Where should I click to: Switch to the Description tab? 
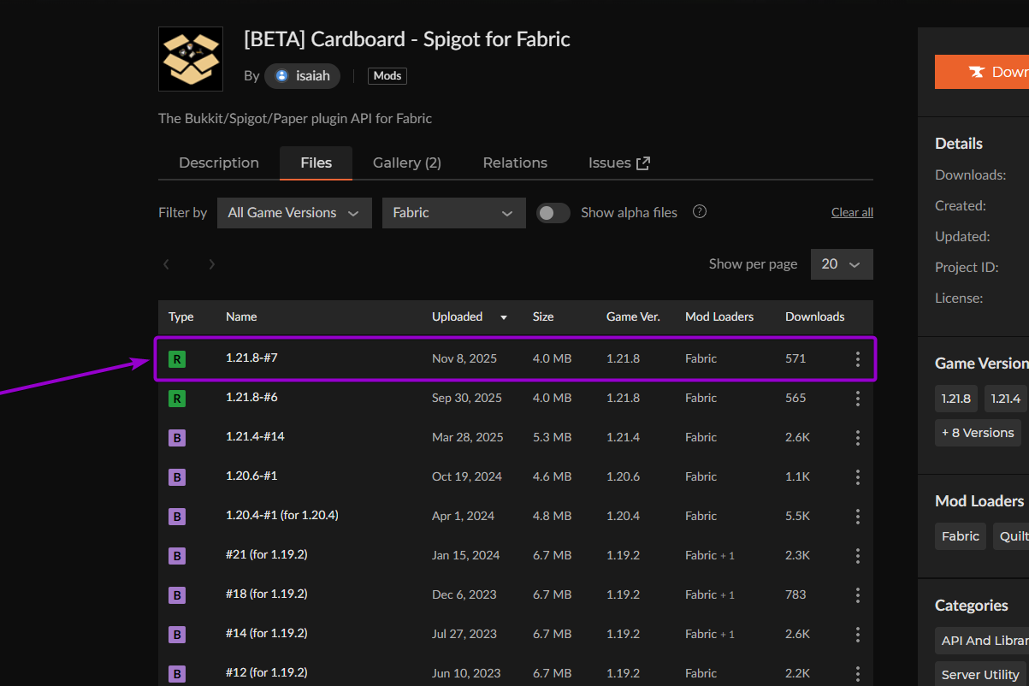click(x=219, y=163)
